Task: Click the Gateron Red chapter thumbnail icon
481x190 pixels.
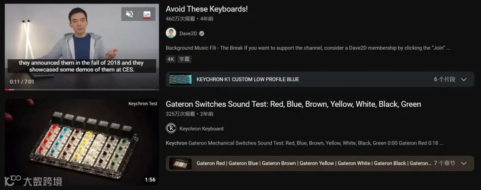Action: (x=180, y=163)
